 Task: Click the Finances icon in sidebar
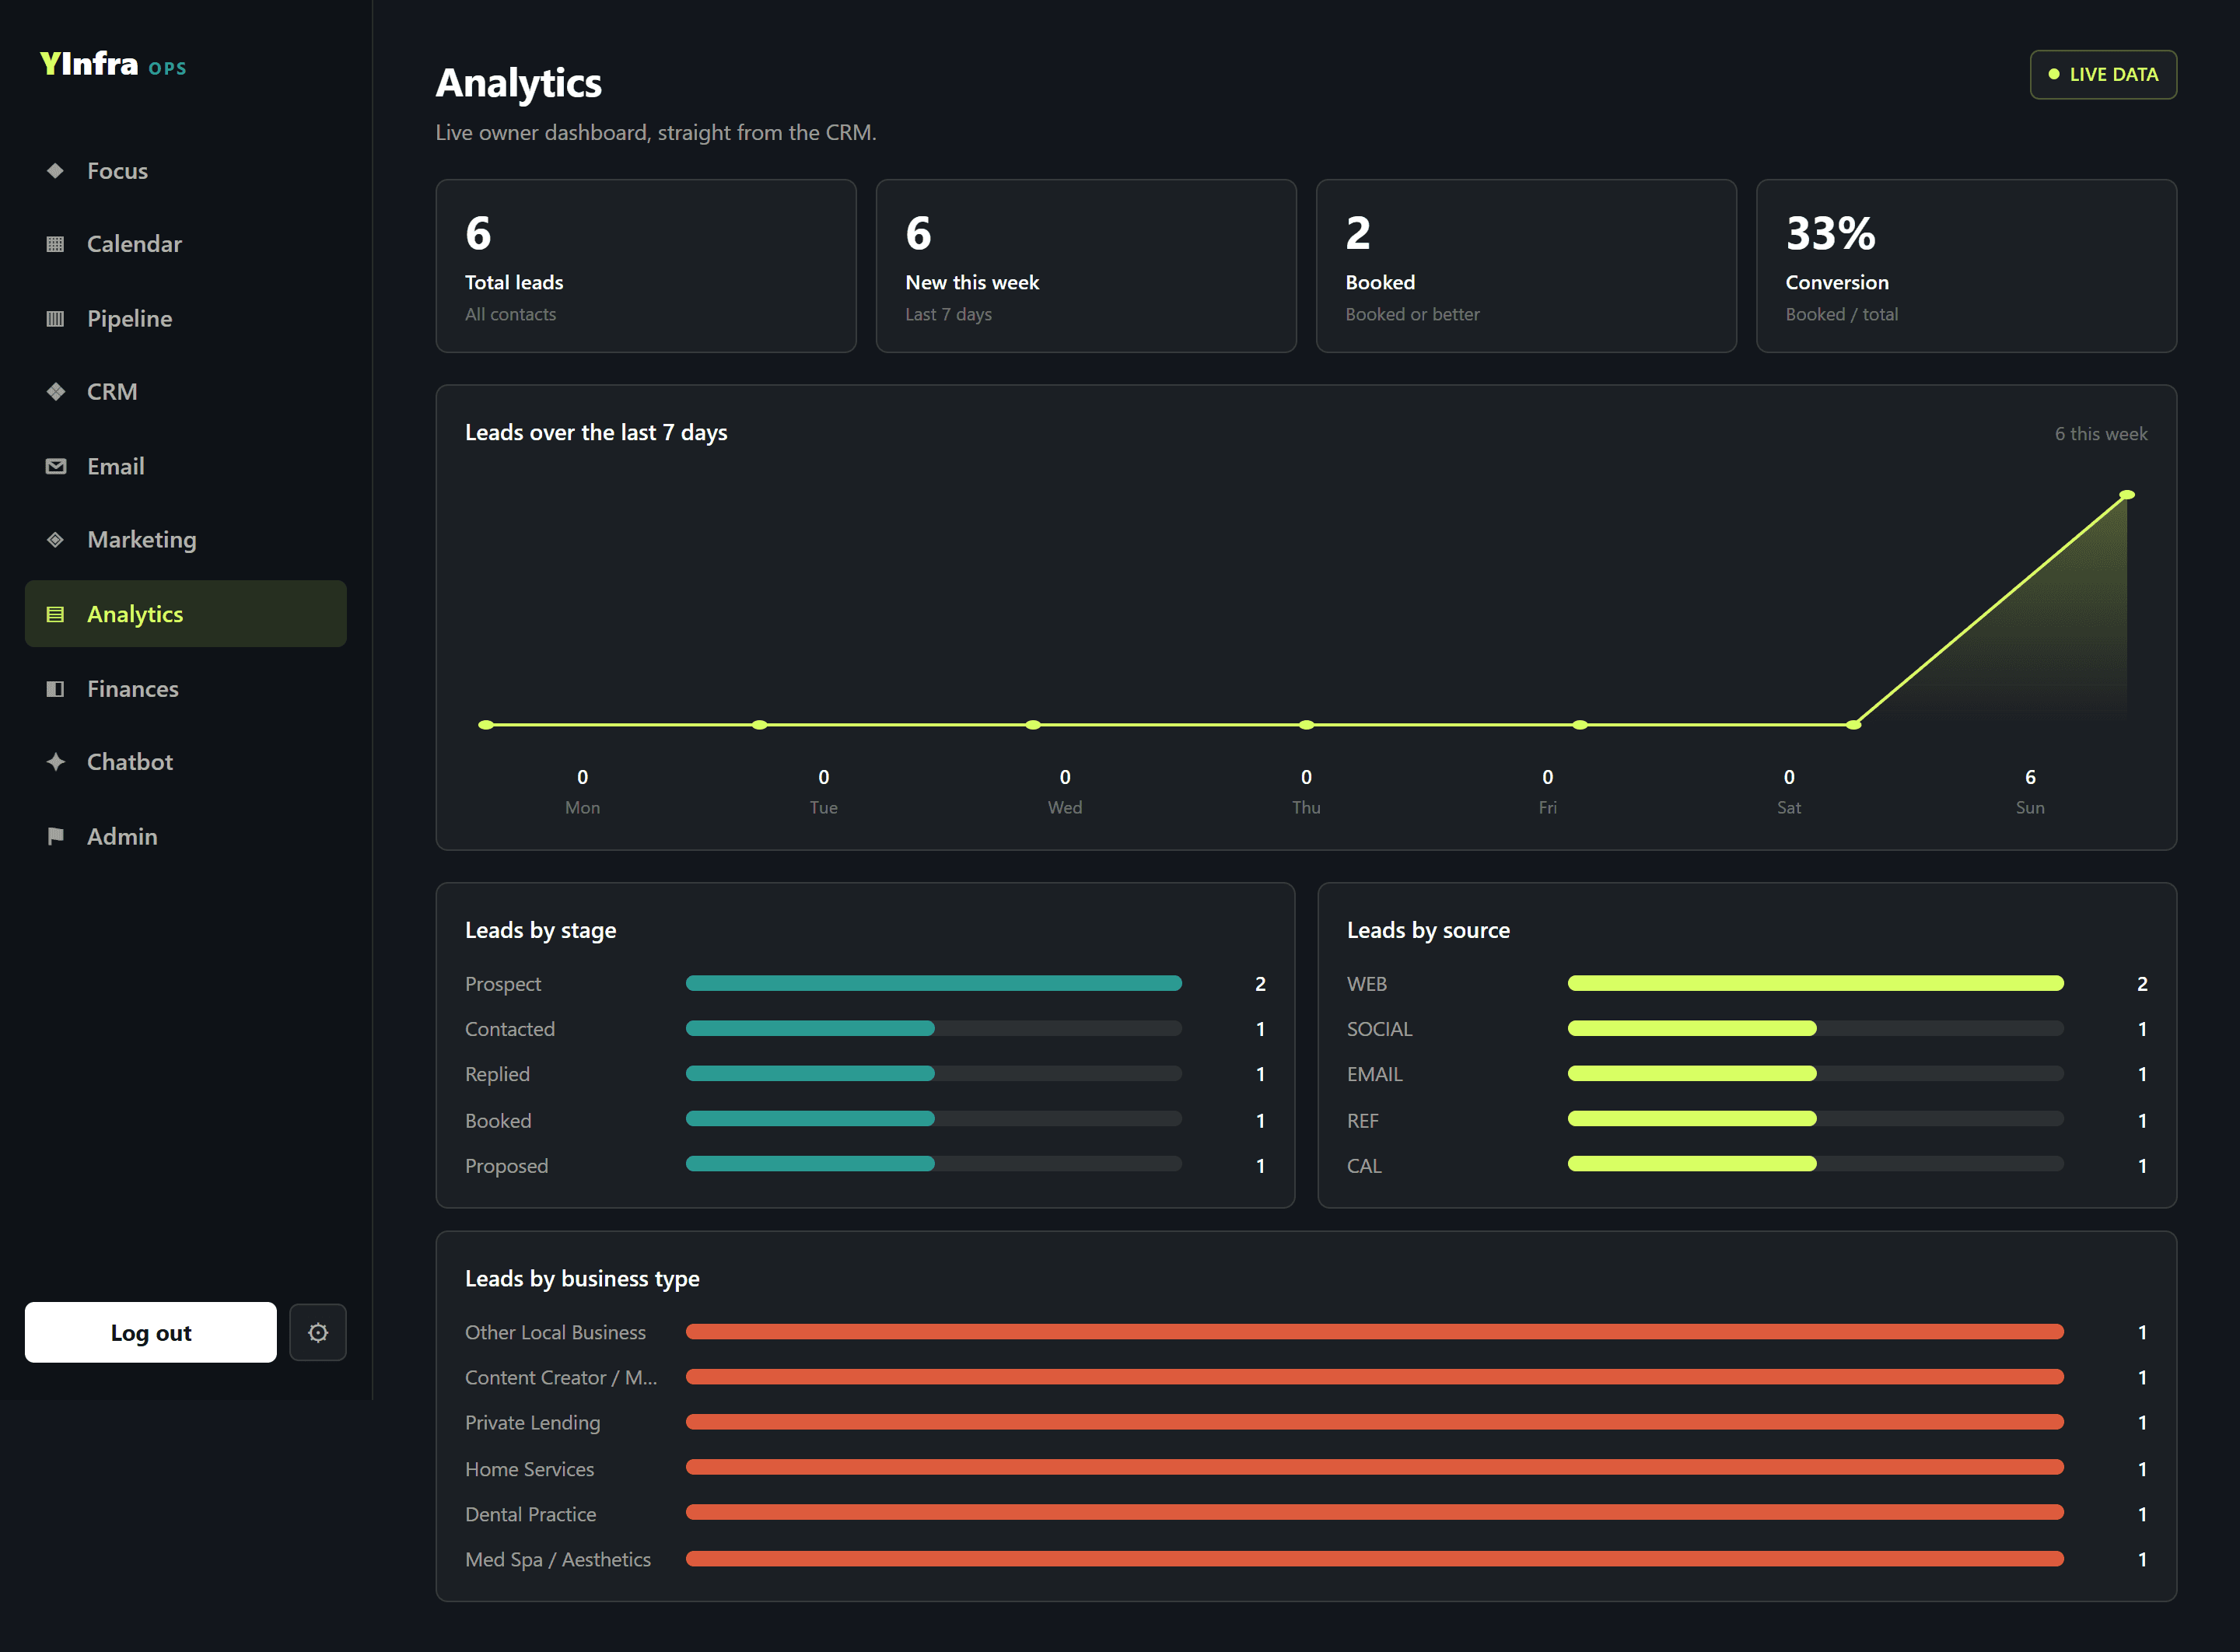(x=56, y=689)
